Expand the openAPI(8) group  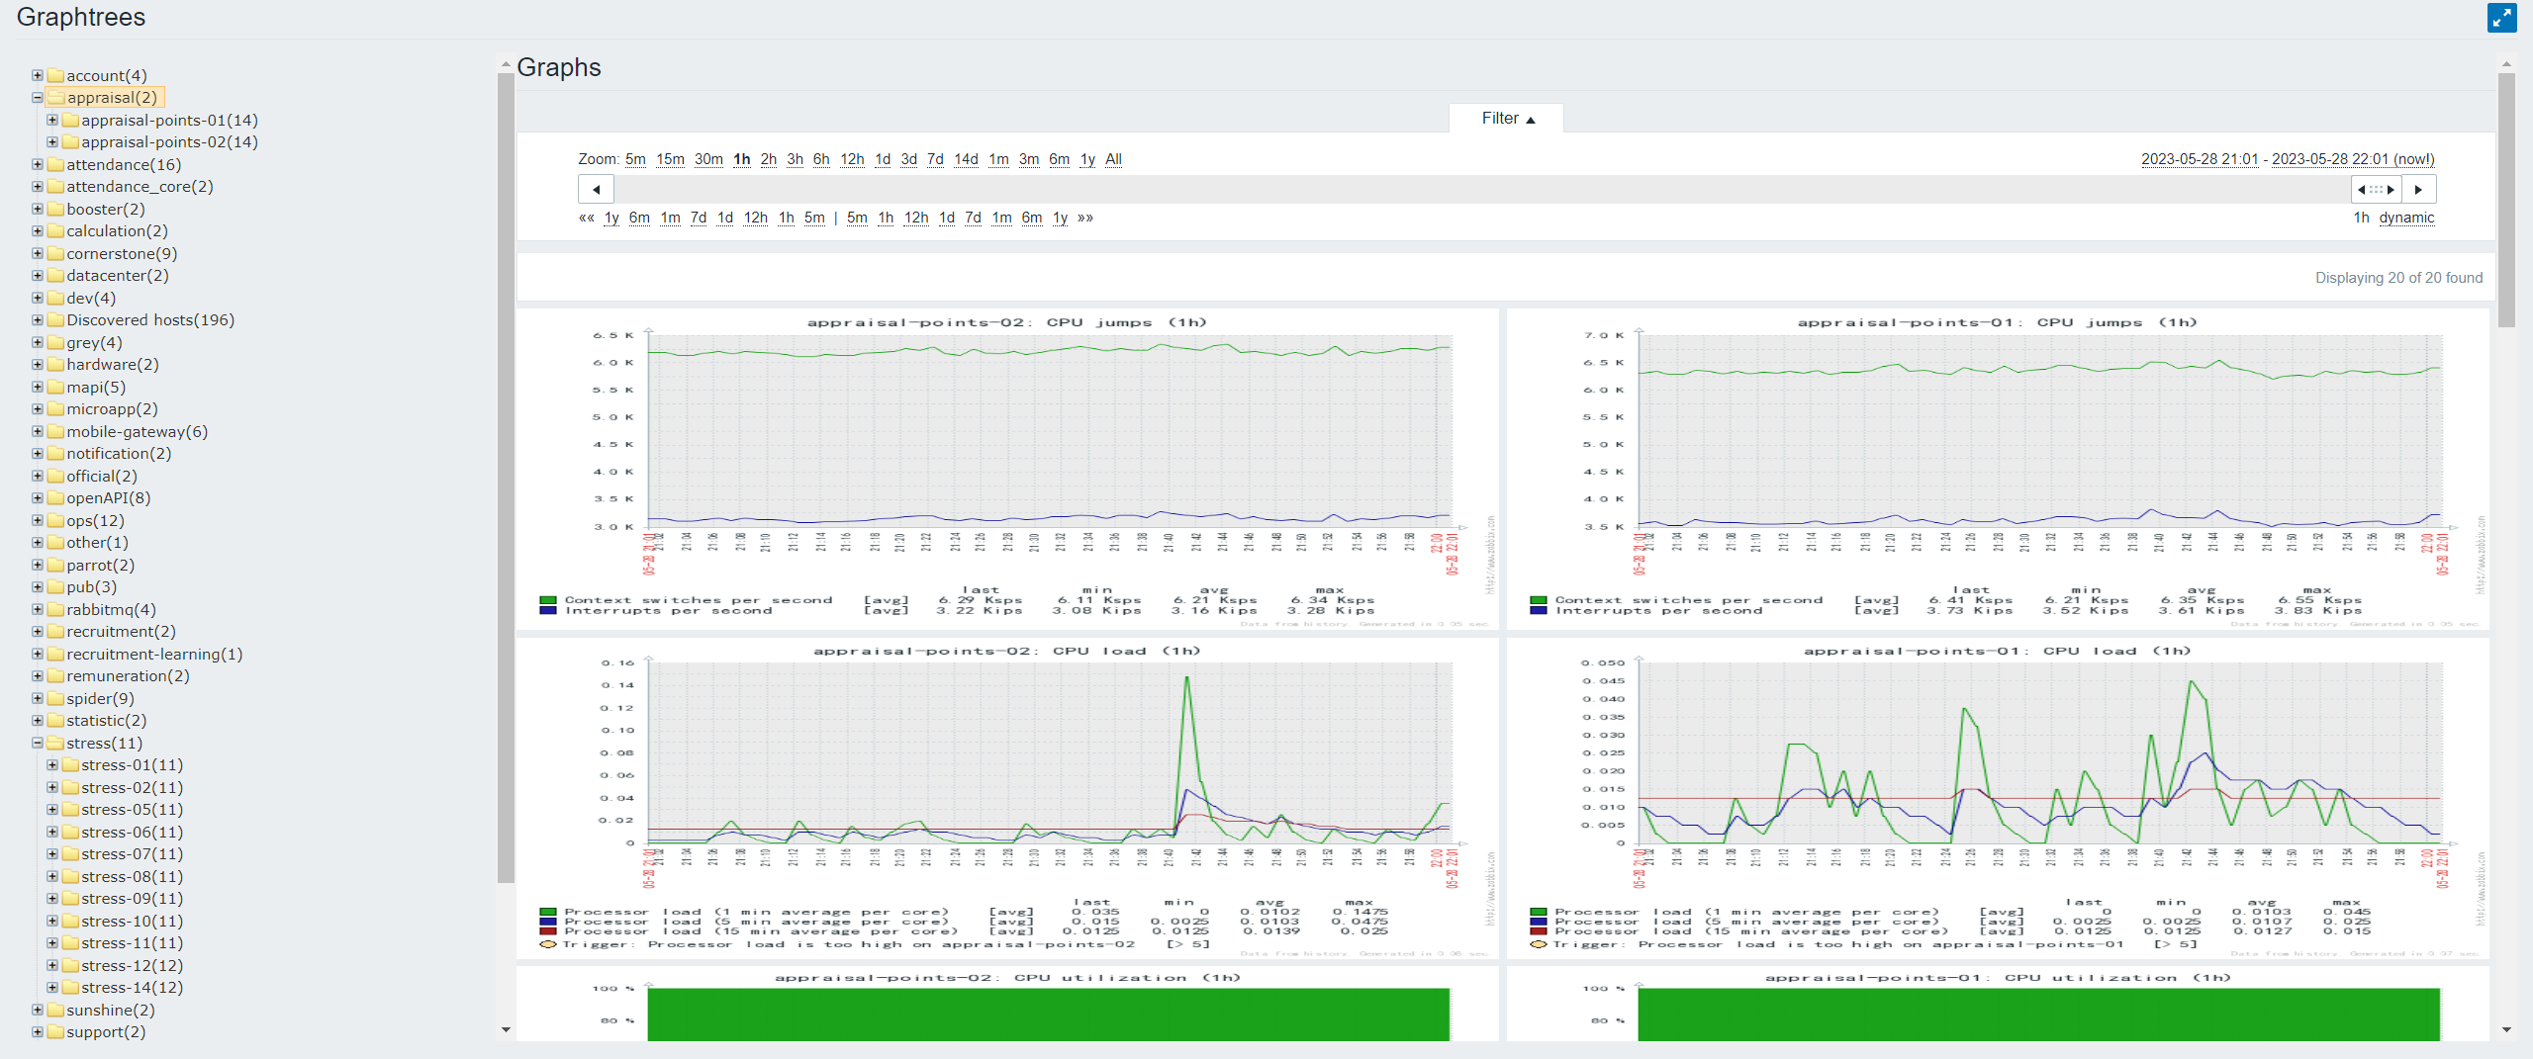[x=38, y=497]
